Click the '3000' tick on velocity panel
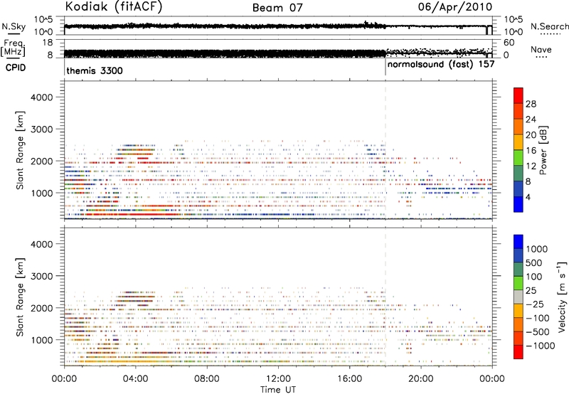 (42, 276)
